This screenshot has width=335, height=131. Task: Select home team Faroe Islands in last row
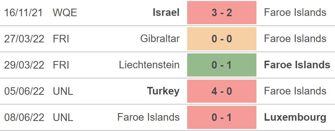tap(149, 117)
